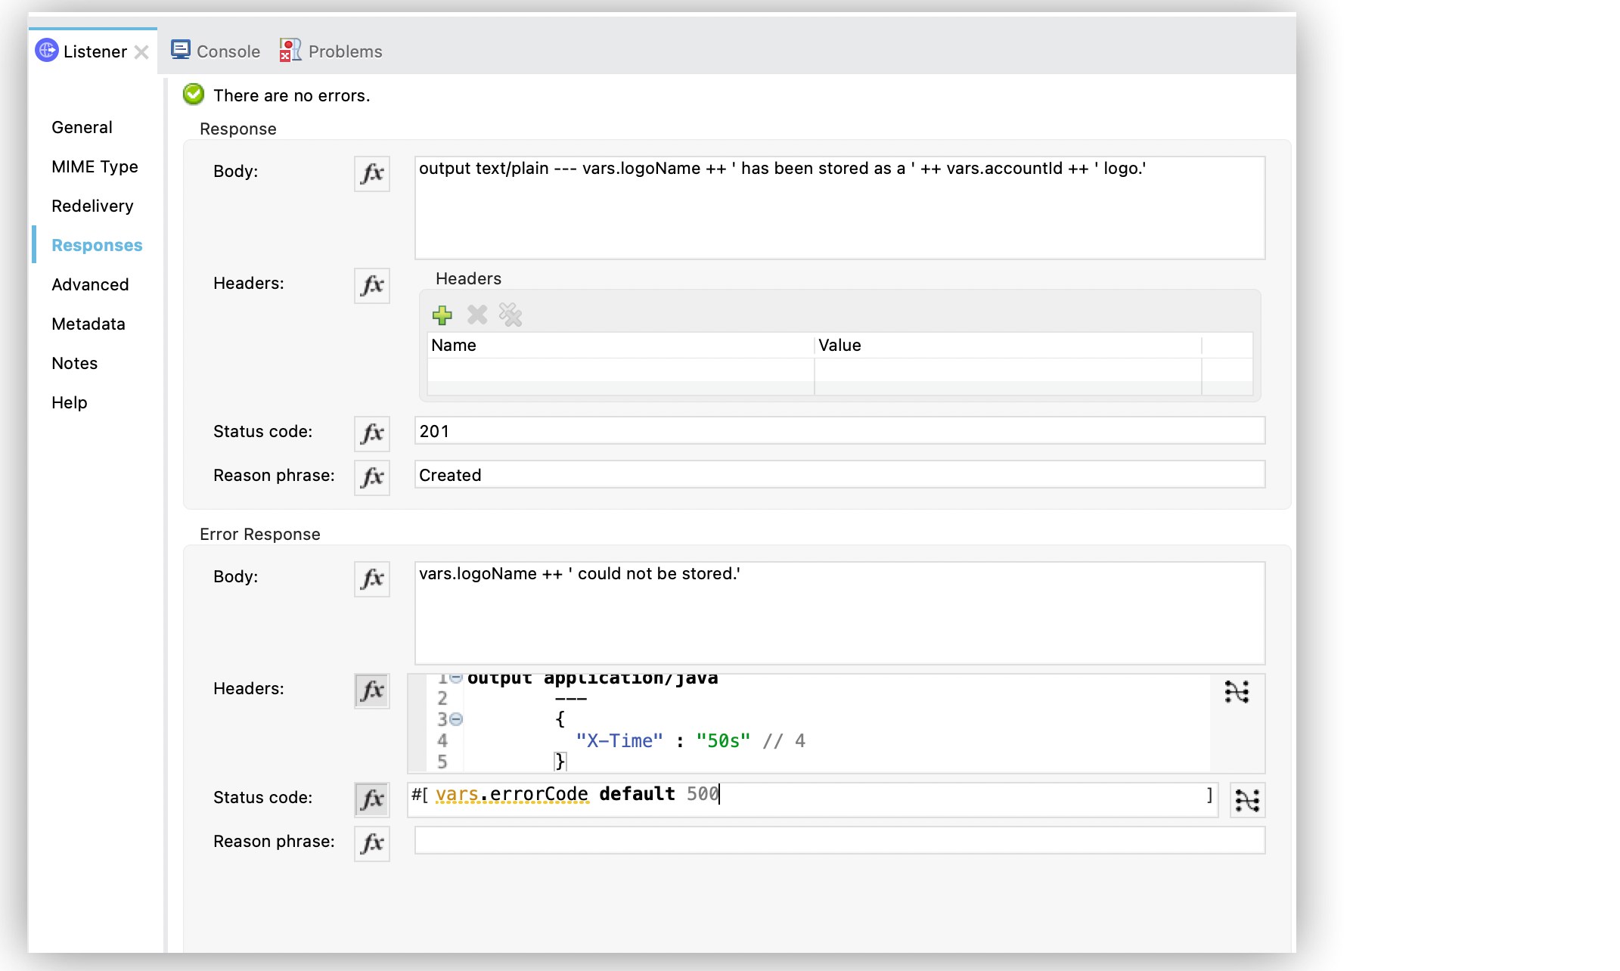The height and width of the screenshot is (971, 1620).
Task: Click the delete header icon
Action: pos(476,315)
